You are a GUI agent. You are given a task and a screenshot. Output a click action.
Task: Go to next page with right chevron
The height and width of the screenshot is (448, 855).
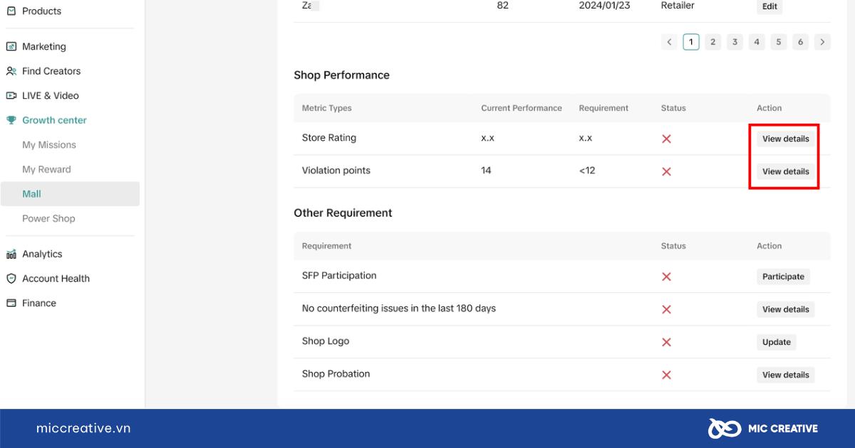coord(822,42)
